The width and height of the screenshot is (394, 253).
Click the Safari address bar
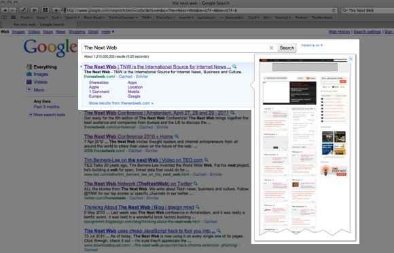pyautogui.click(x=199, y=10)
